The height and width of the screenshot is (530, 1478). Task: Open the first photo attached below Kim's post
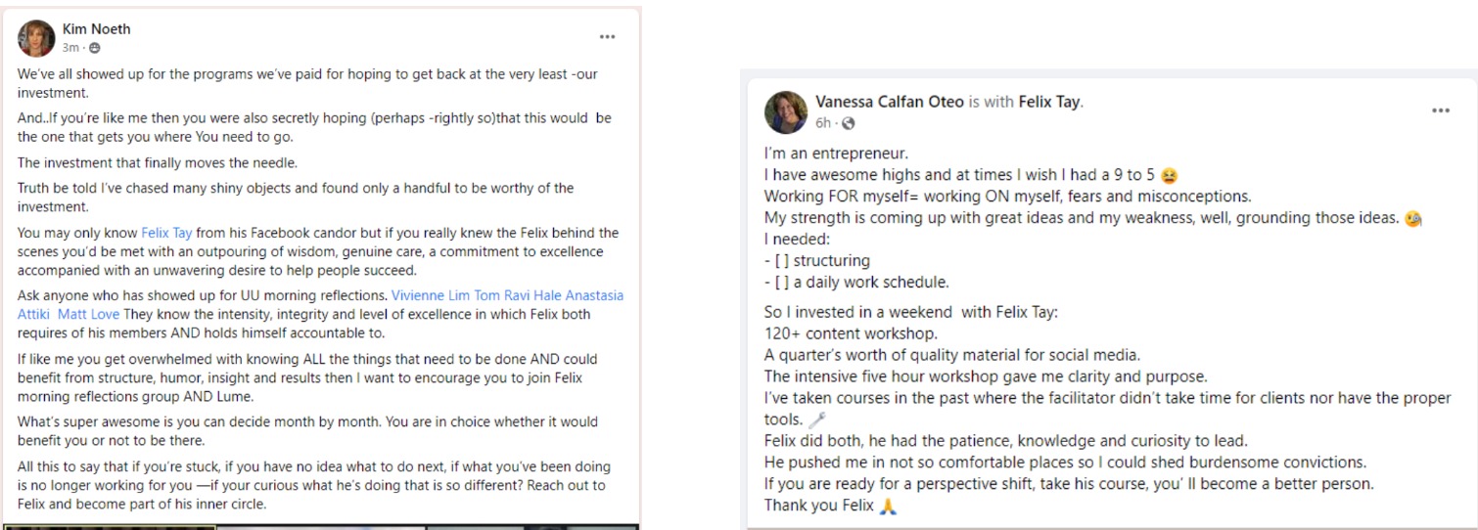pos(110,527)
